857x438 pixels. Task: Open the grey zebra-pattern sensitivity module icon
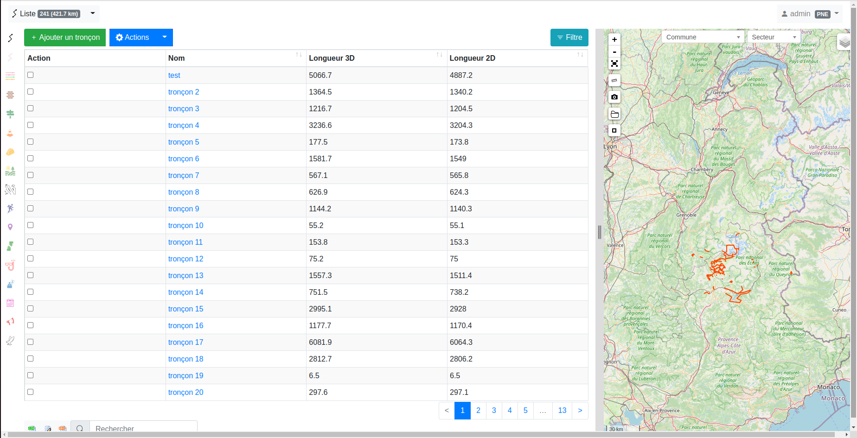point(10,190)
